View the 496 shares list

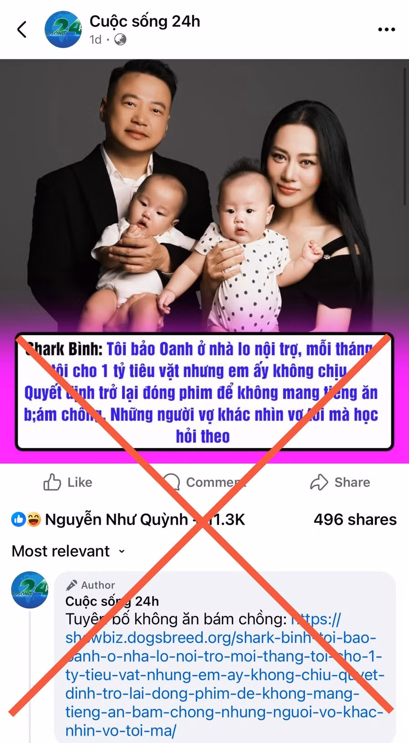pos(355,519)
